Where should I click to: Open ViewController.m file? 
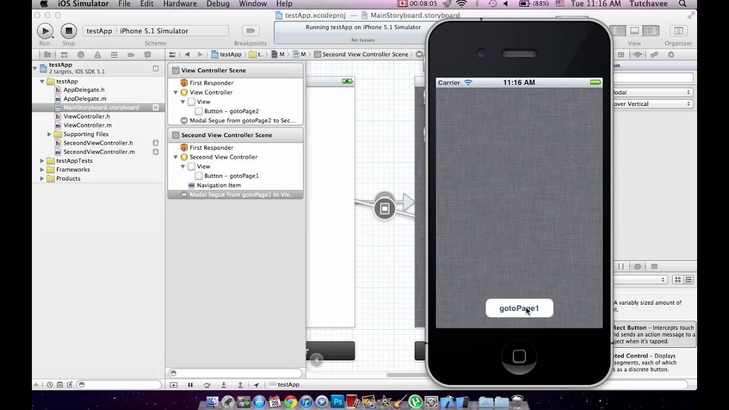pos(87,125)
